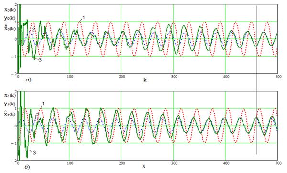Click curve annotation 3 in the bottom chart
The image size is (287, 173).
(x=34, y=153)
